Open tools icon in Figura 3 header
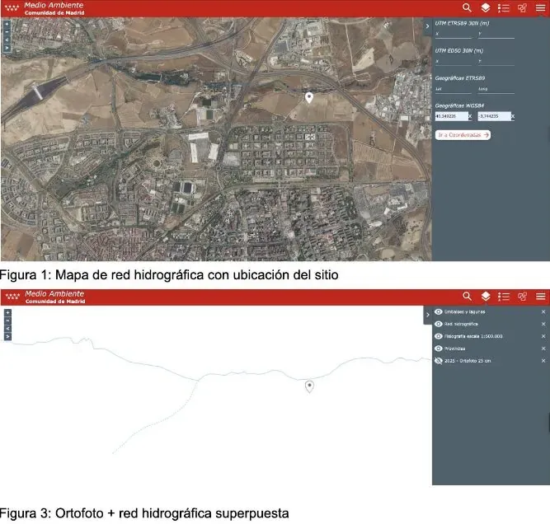The image size is (550, 524). coord(522,297)
